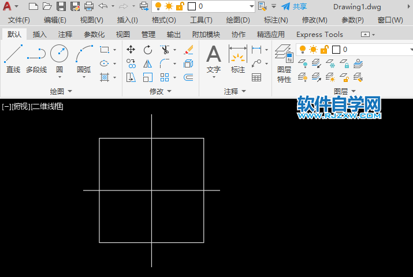Activate the Trim tool
The height and width of the screenshot is (277, 413).
165,50
